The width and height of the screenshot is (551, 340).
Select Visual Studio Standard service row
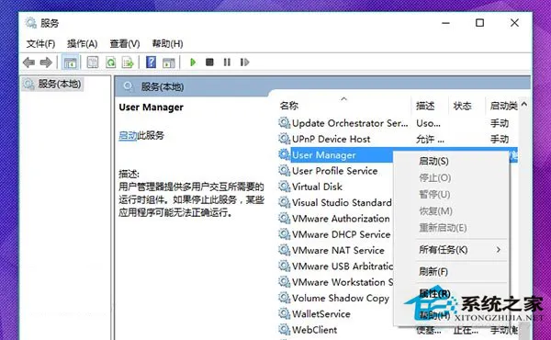point(342,202)
